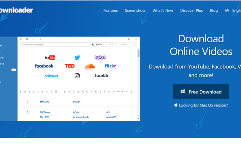Jump to letter R in alphabet index
This screenshot has width=241, height=150.
(96, 91)
